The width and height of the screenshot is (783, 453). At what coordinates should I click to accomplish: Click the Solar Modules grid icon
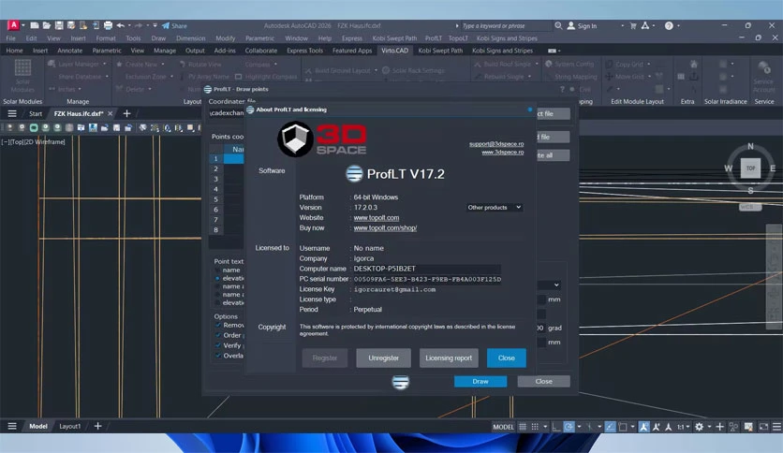pos(22,67)
